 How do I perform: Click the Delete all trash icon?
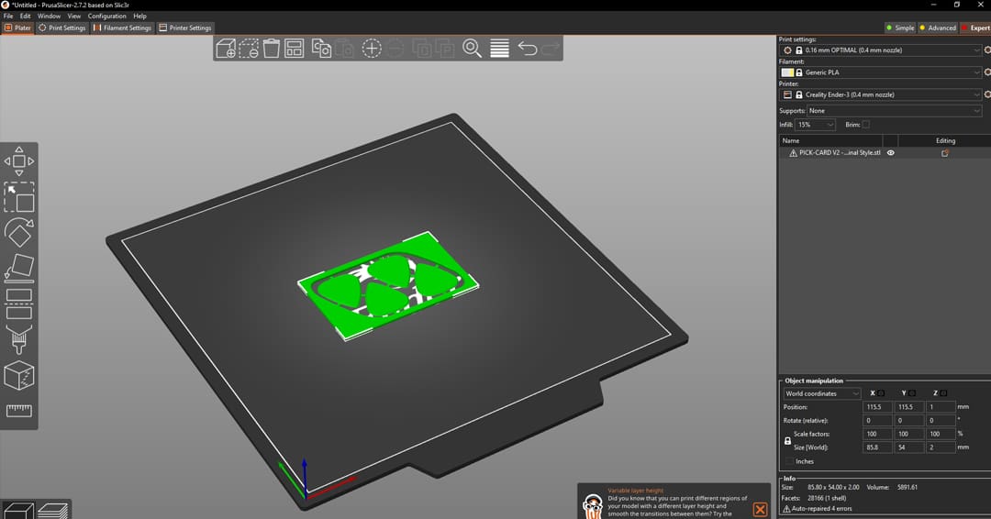tap(272, 49)
